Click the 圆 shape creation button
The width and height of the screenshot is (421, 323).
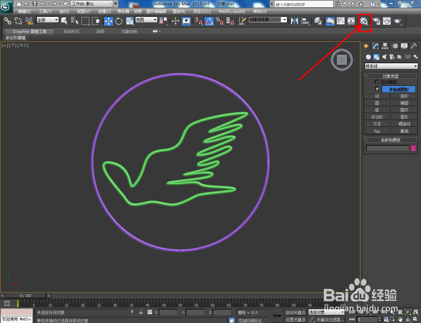tap(377, 103)
